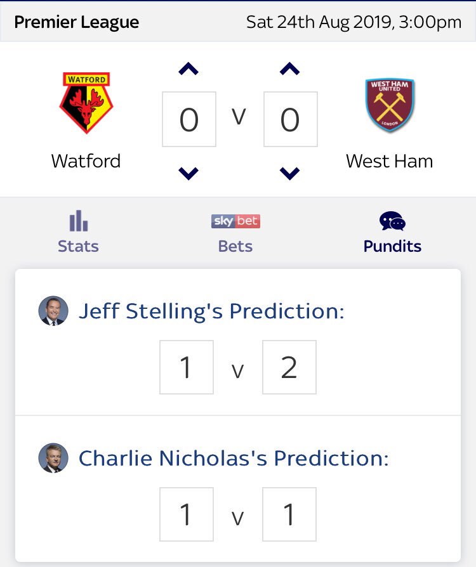Open Jeff Stelling's Prediction heading
Viewport: 476px width, 567px height.
click(x=211, y=311)
